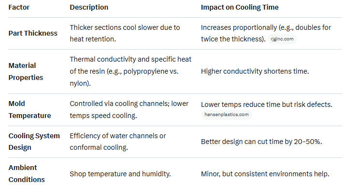This screenshot has width=359, height=196.
Task: Click the 'Minor, but consistent environments help' cell
Action: [264, 174]
